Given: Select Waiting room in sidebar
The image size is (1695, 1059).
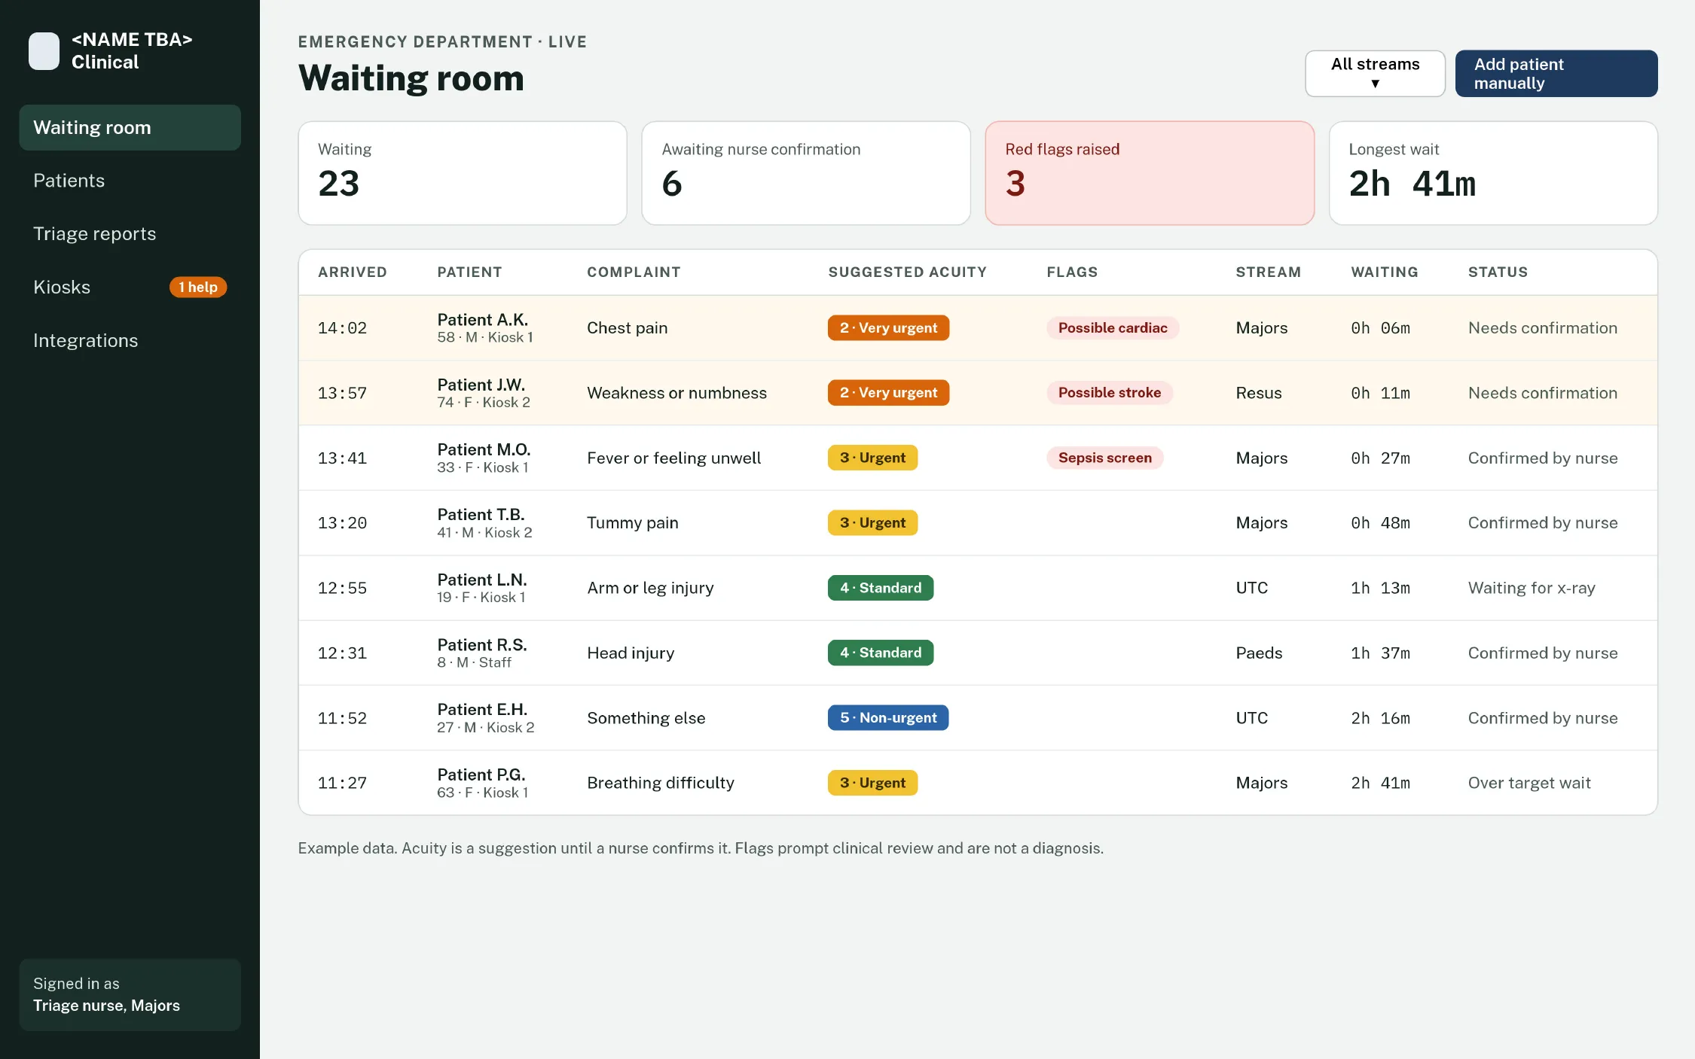Looking at the screenshot, I should pos(130,127).
